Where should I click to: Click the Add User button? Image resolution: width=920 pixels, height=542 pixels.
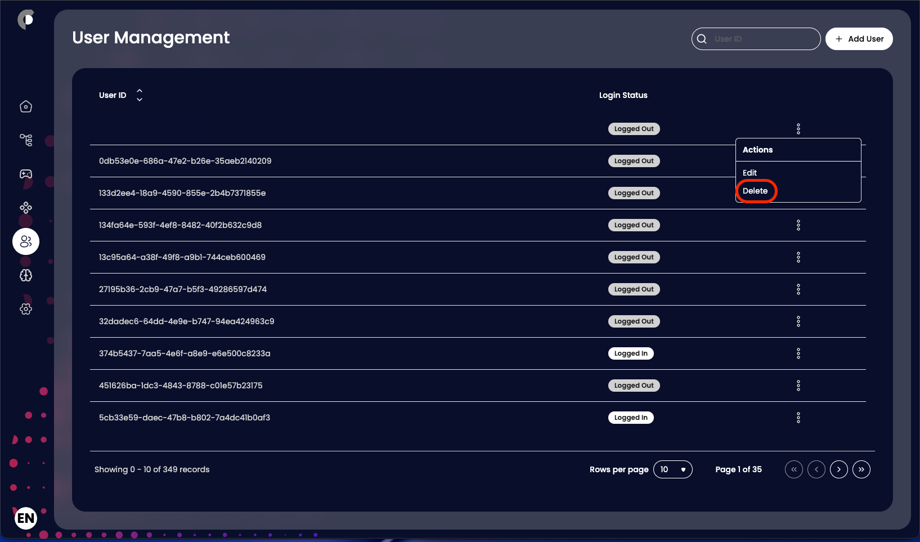(x=859, y=38)
